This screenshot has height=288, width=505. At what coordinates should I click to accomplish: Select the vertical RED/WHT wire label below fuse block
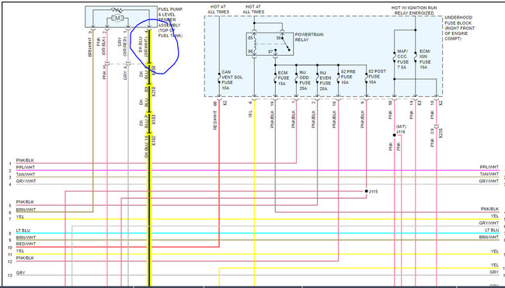pos(215,120)
